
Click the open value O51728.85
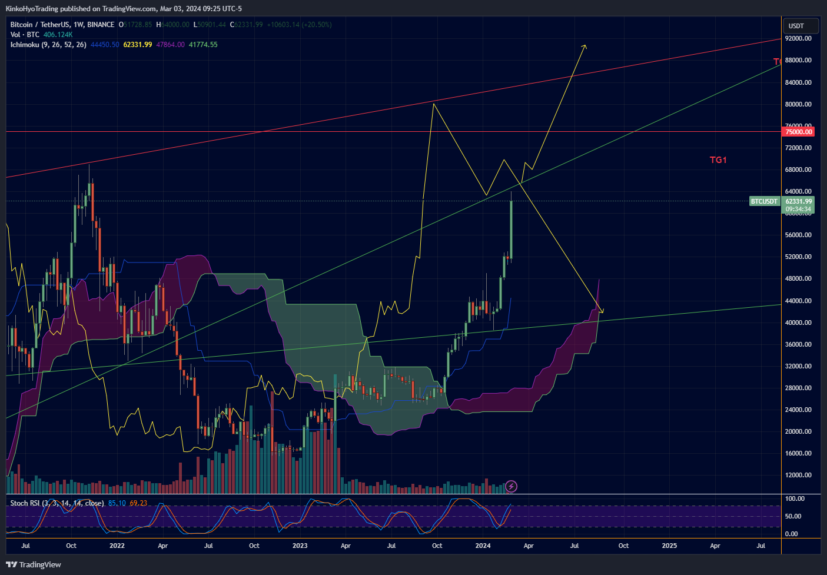(135, 25)
